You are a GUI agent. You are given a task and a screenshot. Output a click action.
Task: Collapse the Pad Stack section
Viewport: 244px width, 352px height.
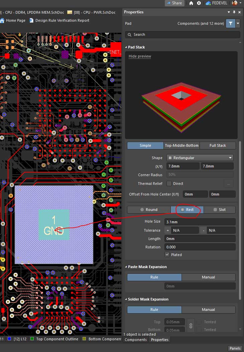[126, 47]
